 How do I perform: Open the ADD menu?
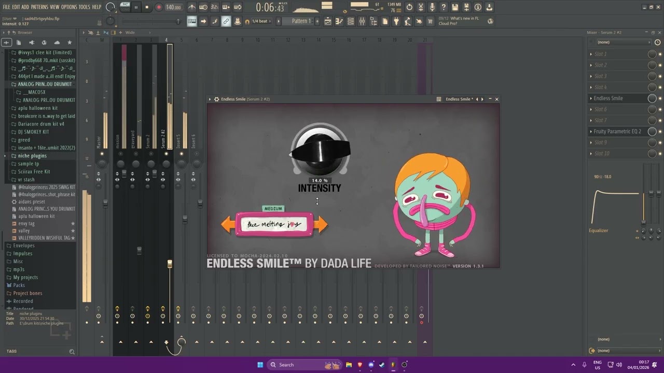click(x=25, y=7)
